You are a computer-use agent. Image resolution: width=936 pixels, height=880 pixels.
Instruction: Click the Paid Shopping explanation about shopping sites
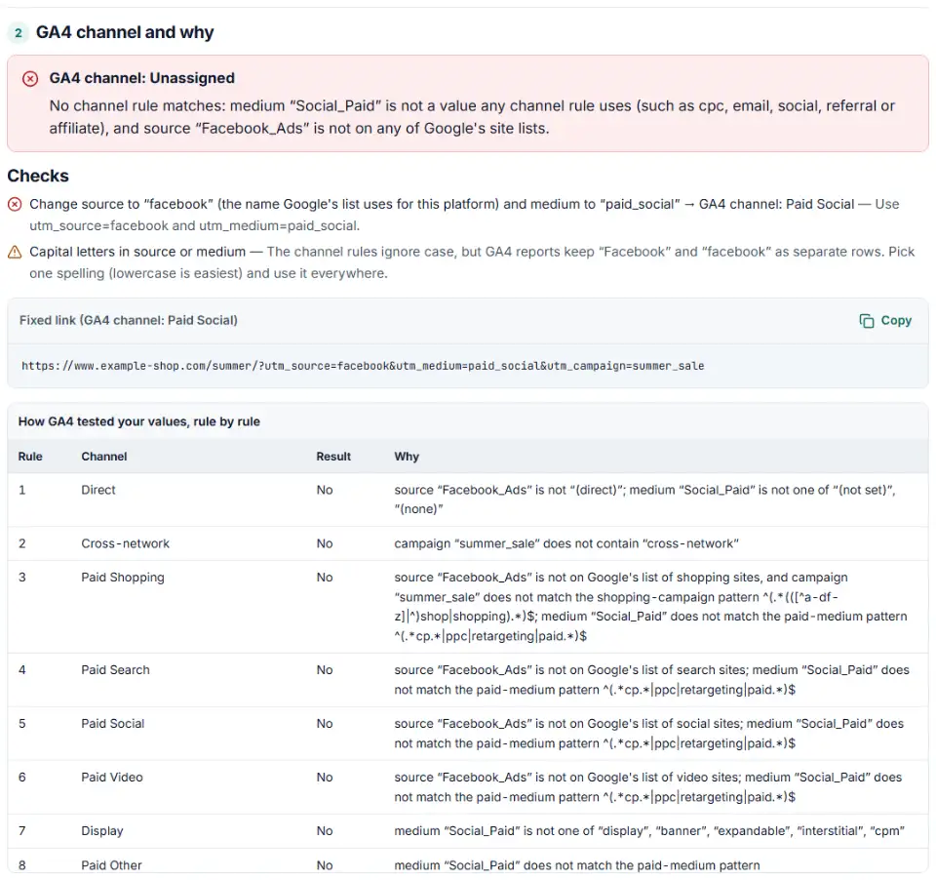tap(650, 607)
